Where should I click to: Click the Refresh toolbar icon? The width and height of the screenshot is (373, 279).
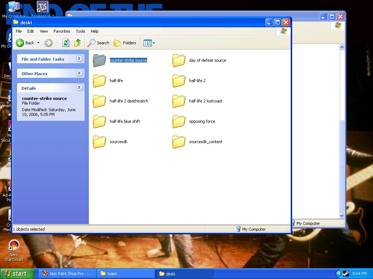tap(66, 43)
